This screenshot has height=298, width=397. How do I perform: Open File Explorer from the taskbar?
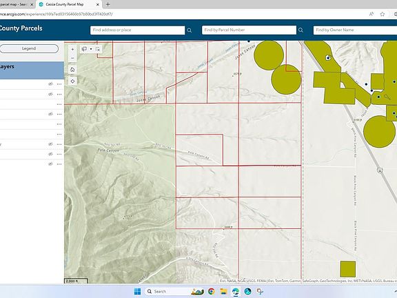[223, 291]
